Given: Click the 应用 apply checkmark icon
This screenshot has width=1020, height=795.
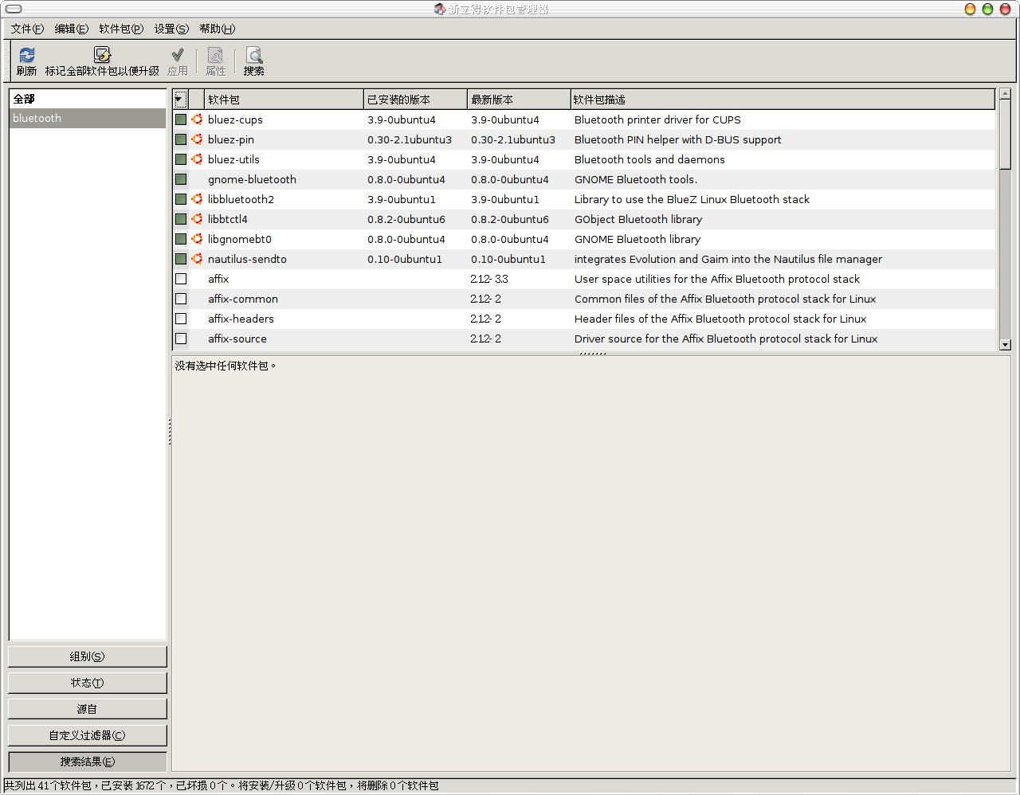Looking at the screenshot, I should pos(178,56).
